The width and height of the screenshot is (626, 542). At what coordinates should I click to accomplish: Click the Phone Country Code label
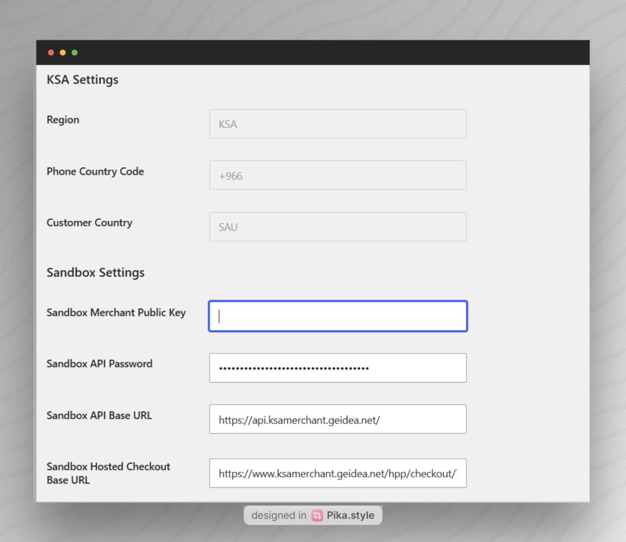(95, 171)
